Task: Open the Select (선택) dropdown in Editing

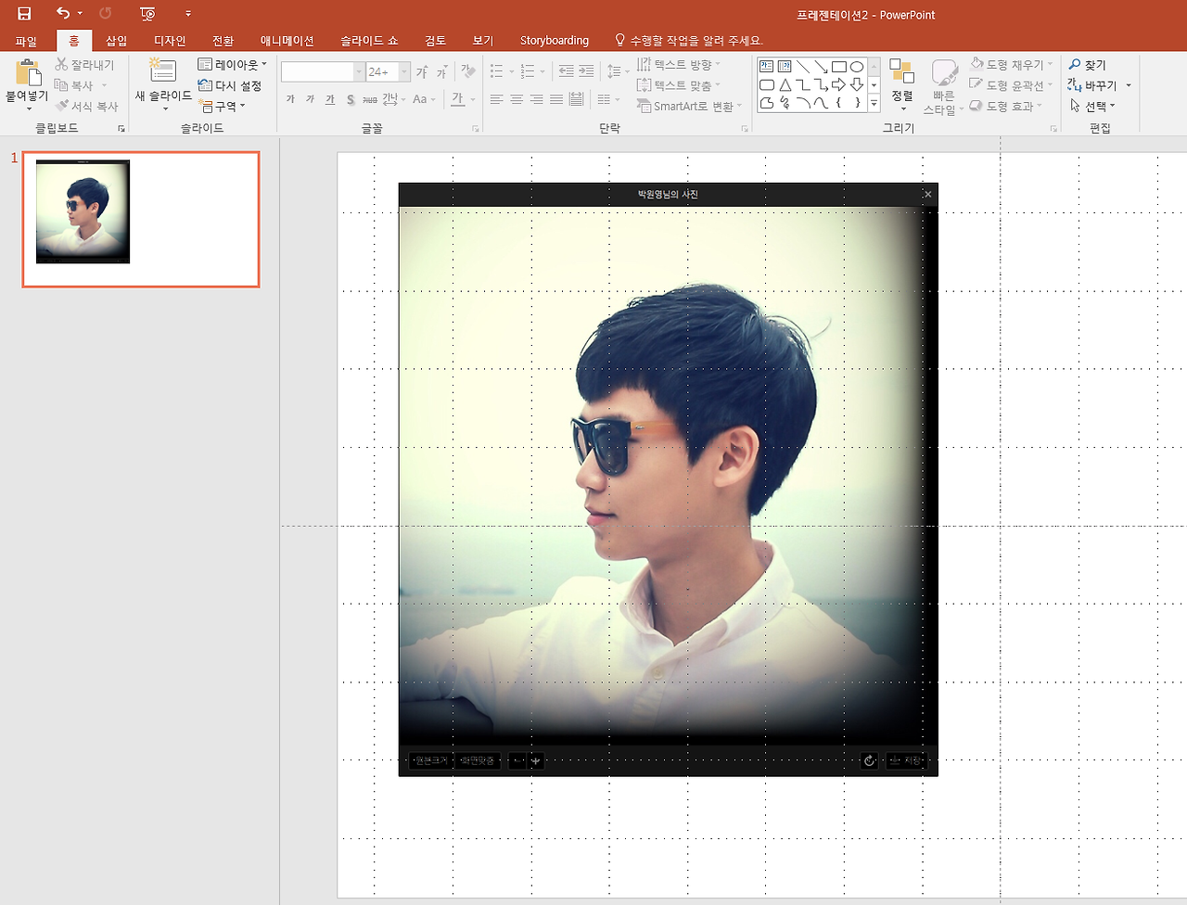Action: [1092, 106]
